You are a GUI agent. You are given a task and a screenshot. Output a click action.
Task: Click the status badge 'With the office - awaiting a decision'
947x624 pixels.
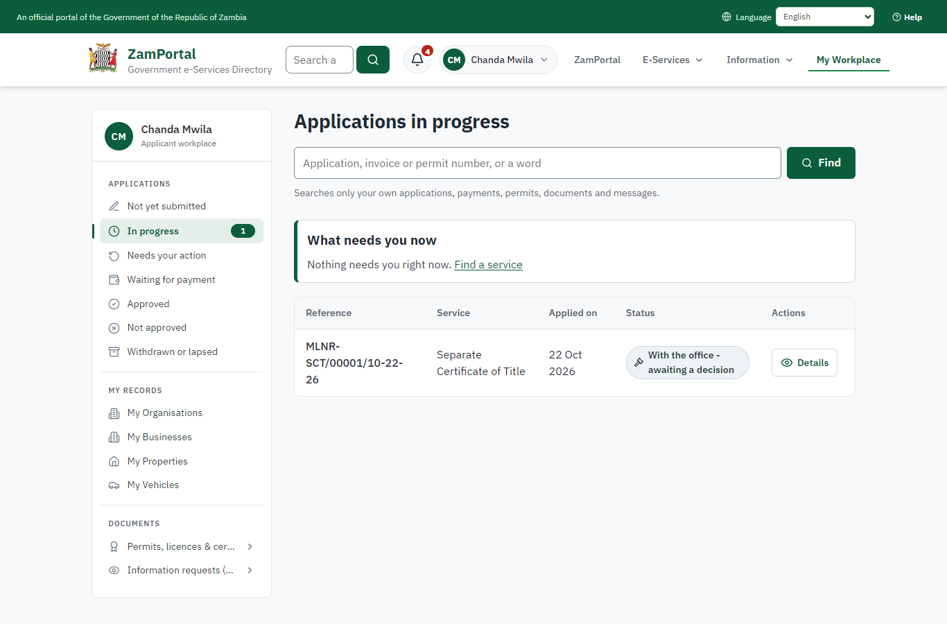pyautogui.click(x=688, y=363)
